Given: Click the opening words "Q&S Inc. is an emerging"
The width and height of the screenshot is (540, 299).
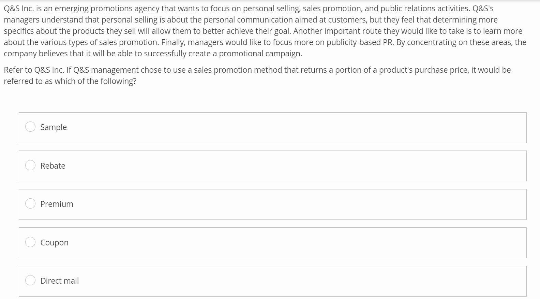Looking at the screenshot, I should coord(46,9).
